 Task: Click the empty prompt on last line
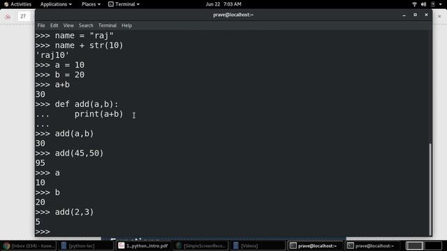pyautogui.click(x=43, y=231)
